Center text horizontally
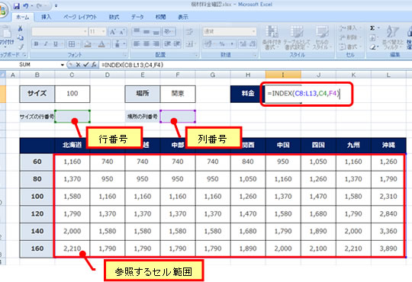Viewport: 412px width, 282px height. coord(146,44)
